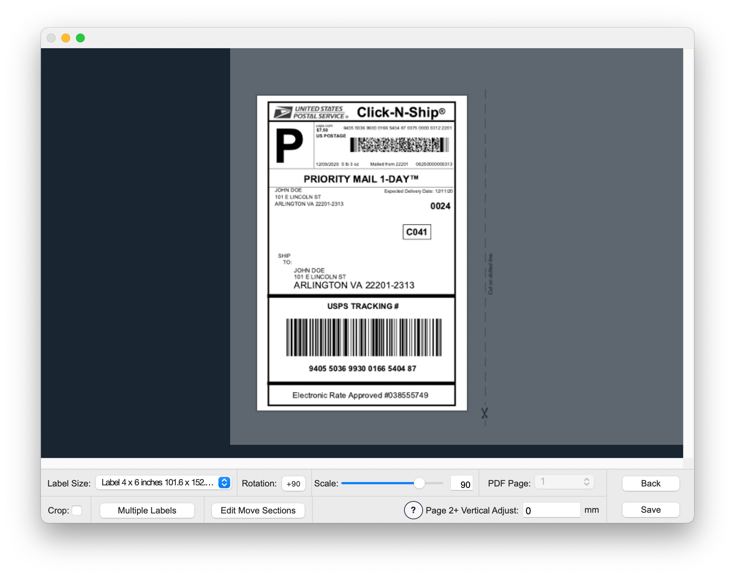735x577 pixels.
Task: Click the Page 2+ Vertical Adjust field
Action: click(x=551, y=510)
